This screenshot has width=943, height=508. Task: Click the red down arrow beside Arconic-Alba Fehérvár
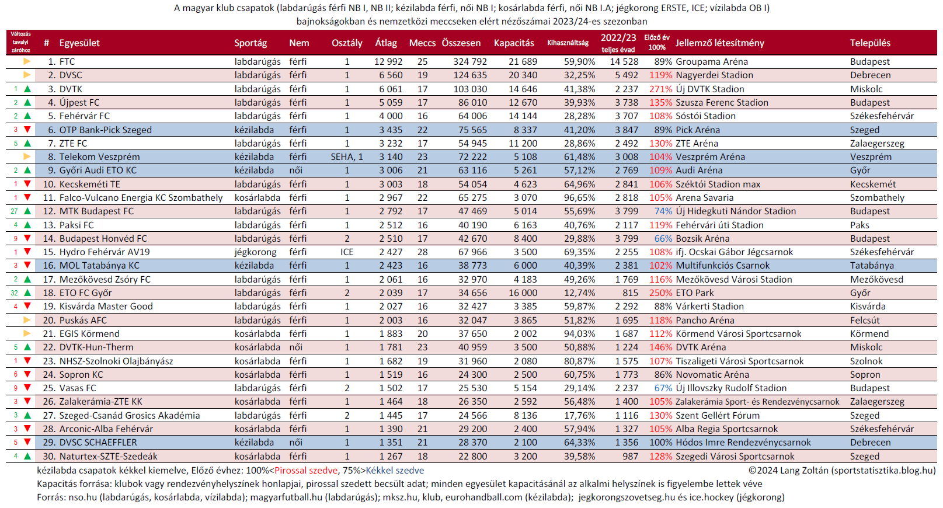(x=27, y=429)
